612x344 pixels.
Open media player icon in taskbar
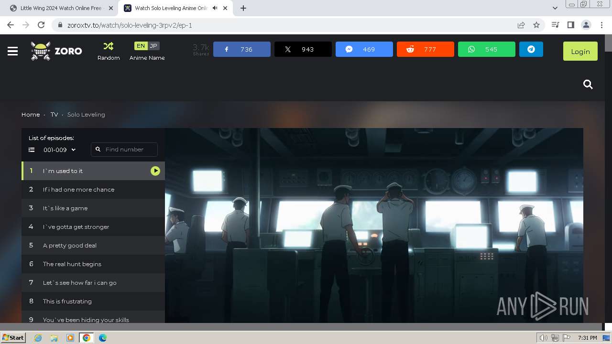pos(70,338)
